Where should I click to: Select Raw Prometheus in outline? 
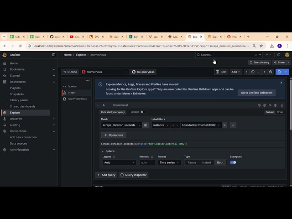tap(76, 99)
